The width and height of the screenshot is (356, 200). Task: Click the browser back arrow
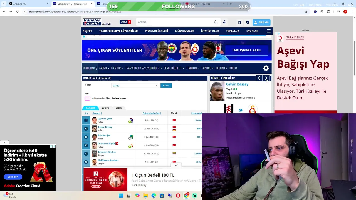coord(4,12)
